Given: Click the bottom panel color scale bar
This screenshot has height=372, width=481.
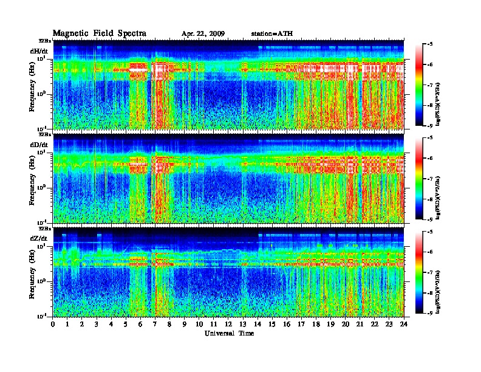Looking at the screenshot, I should click(419, 272).
